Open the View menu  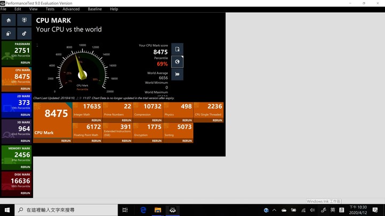(33, 9)
